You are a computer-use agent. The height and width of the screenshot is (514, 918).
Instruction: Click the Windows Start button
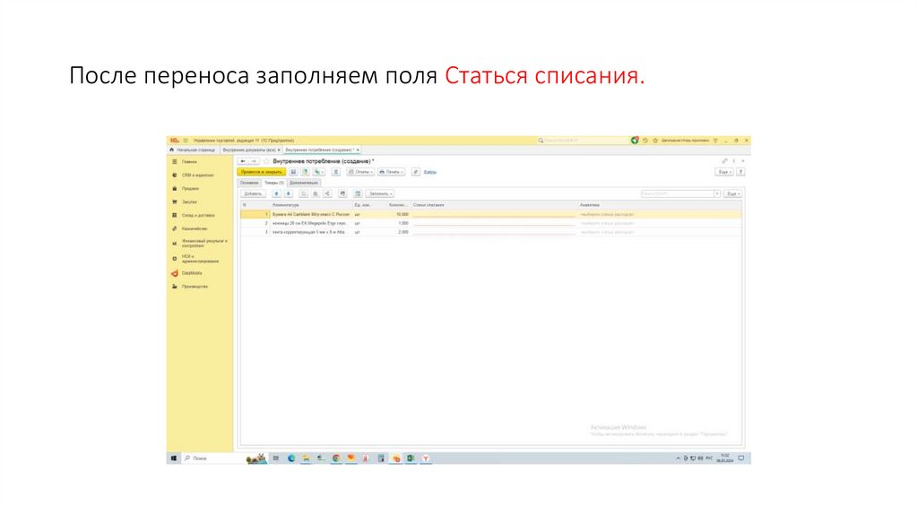[x=174, y=458]
